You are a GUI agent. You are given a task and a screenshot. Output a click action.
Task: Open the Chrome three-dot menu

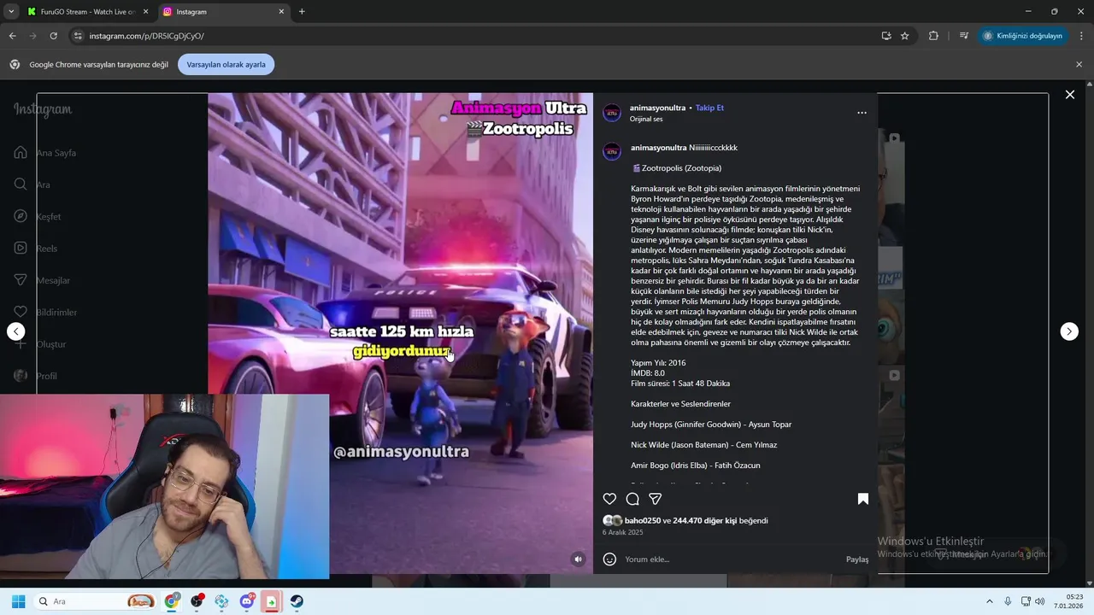(x=1082, y=36)
